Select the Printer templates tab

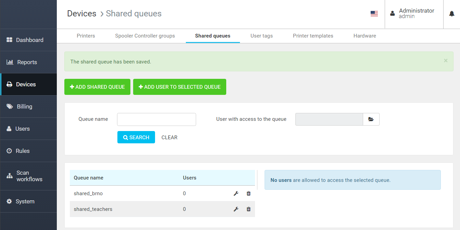313,36
